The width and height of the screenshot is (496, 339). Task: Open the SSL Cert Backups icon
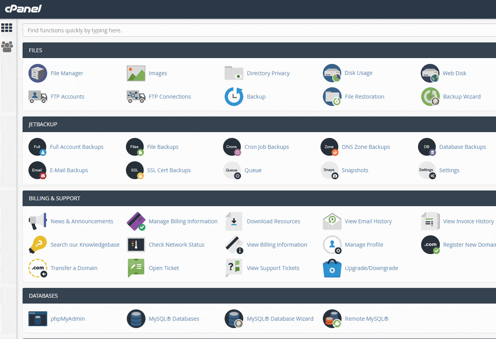(x=135, y=170)
